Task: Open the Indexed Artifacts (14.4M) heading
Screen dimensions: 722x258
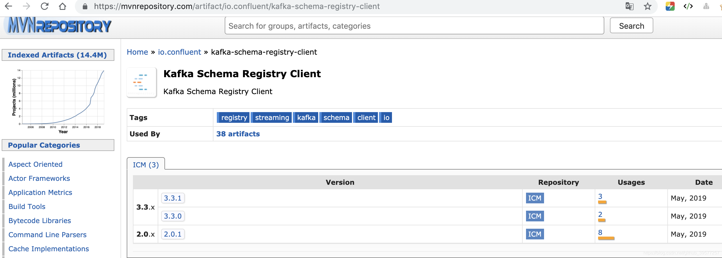Action: 58,55
